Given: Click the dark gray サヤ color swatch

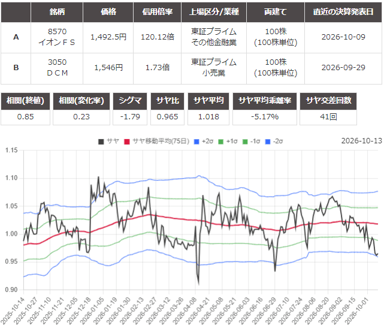Looking at the screenshot, I should pos(101,142).
